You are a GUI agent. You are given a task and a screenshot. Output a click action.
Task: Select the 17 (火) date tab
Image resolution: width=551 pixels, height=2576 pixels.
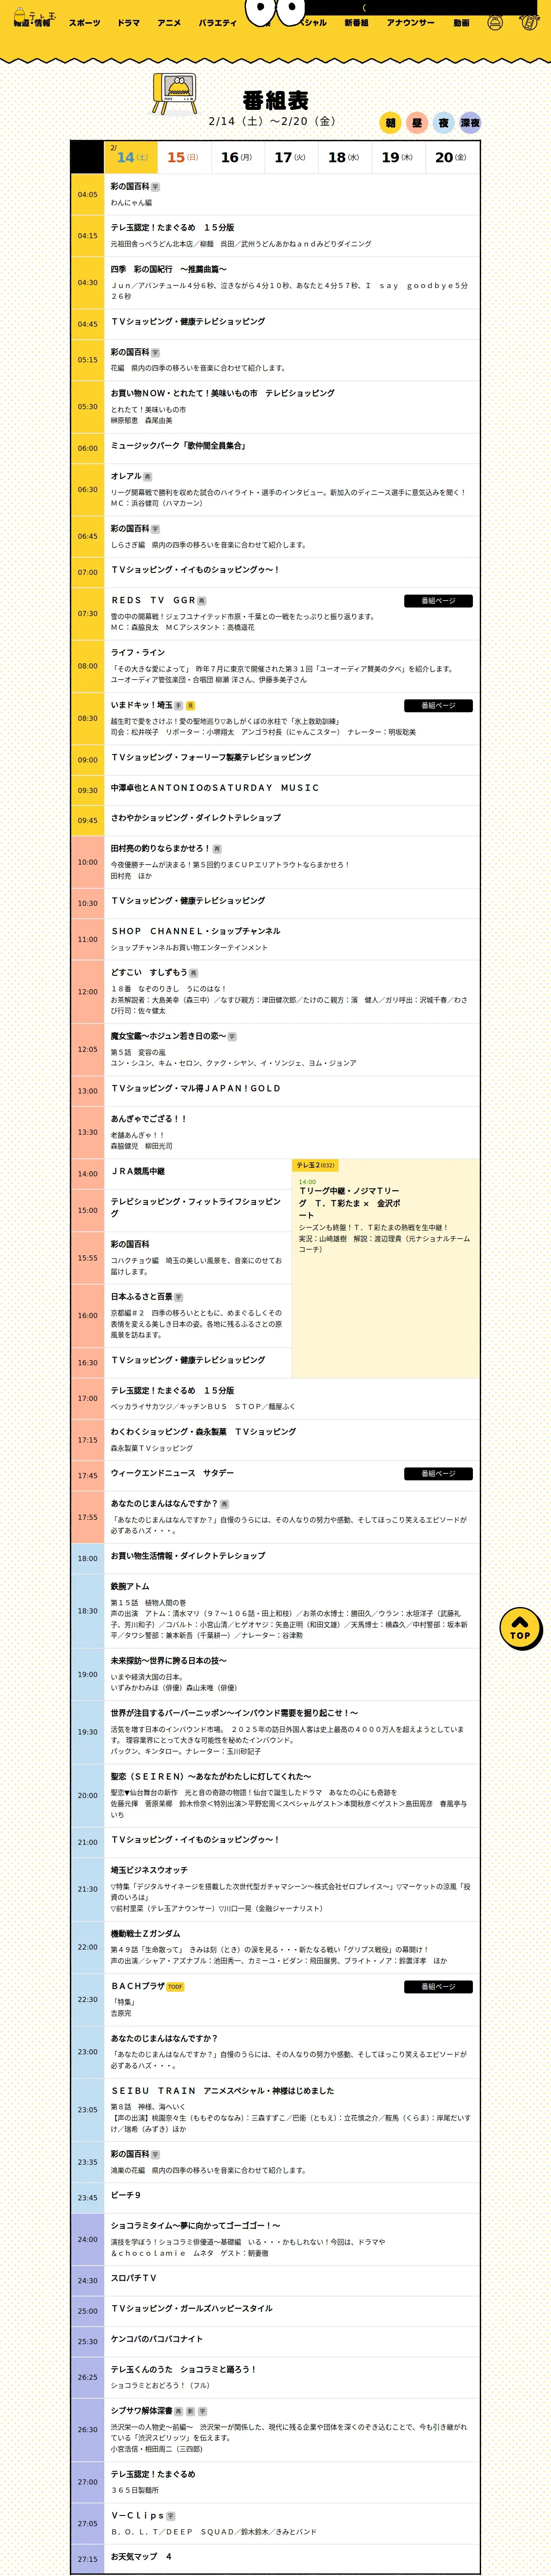click(x=291, y=157)
